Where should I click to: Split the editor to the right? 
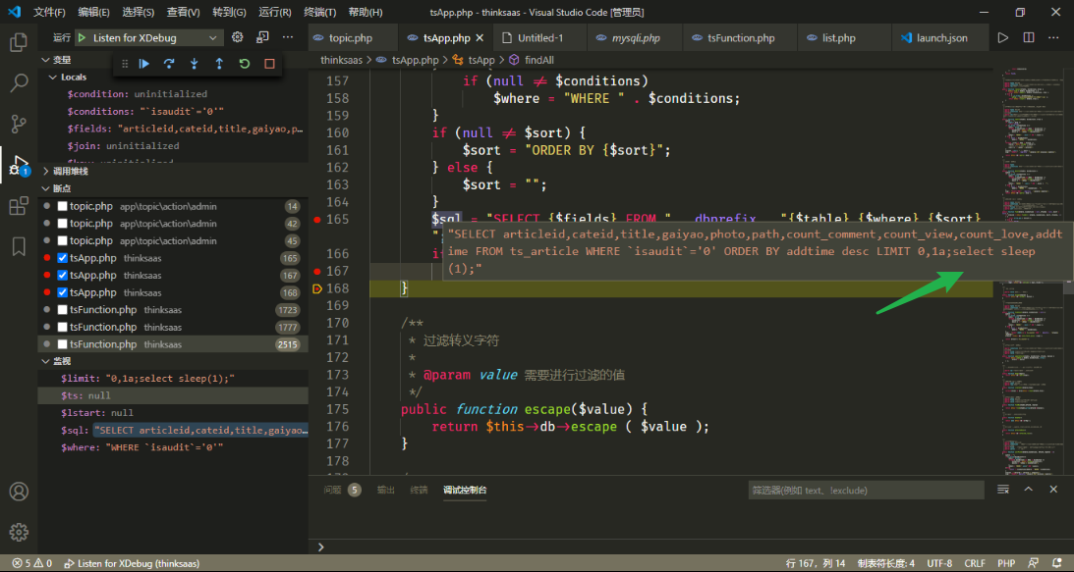pyautogui.click(x=1028, y=37)
